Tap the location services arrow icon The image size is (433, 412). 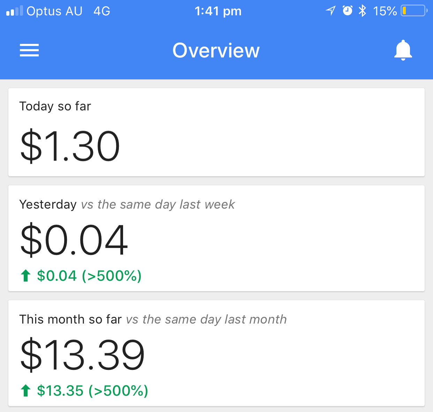331,11
